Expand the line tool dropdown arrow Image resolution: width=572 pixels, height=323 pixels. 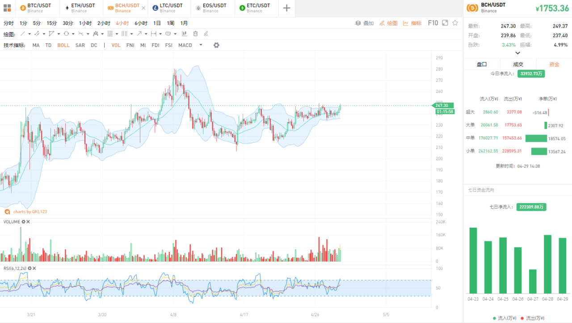29,34
